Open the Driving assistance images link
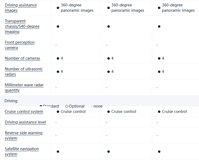The image size is (199, 160). tap(21, 8)
